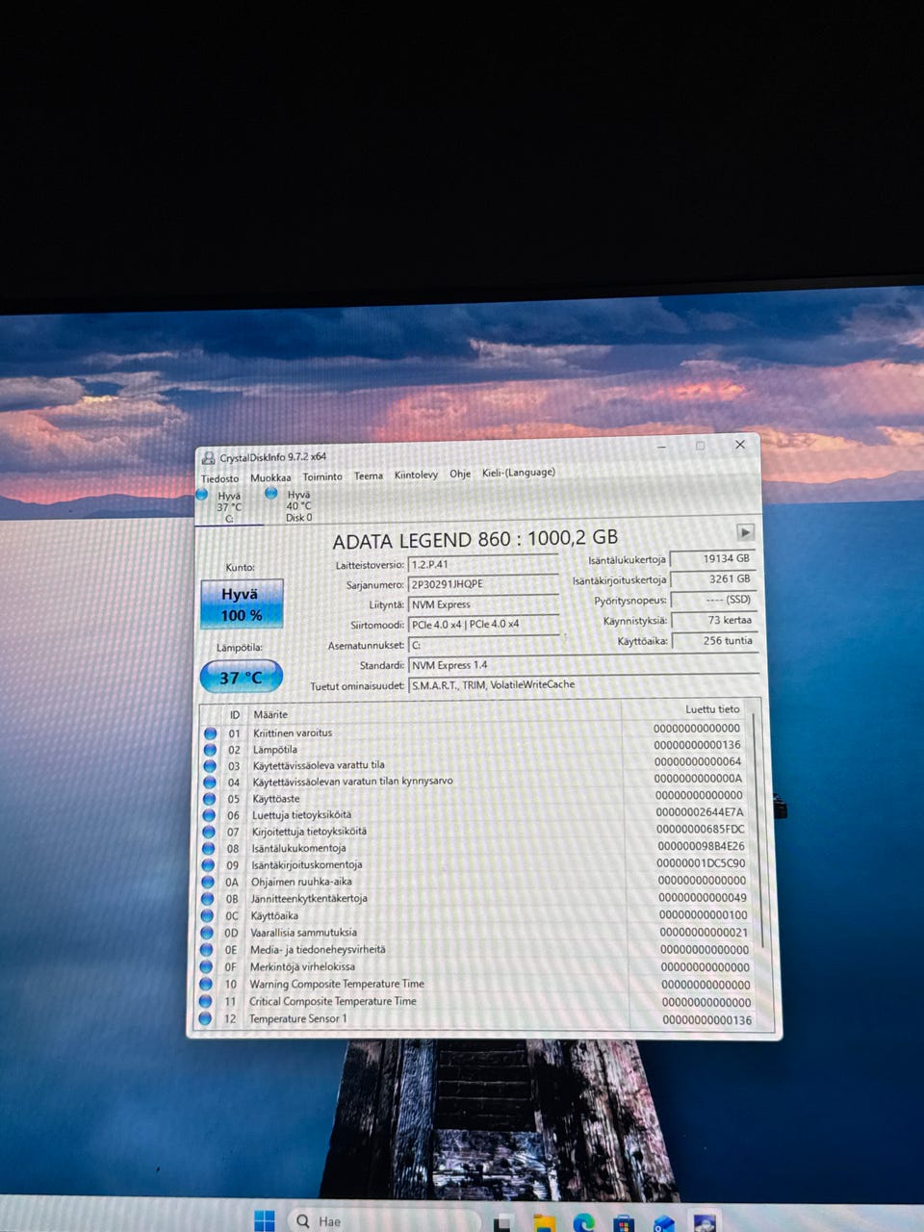This screenshot has width=924, height=1232.
Task: Click the Asematunnukset field C:
Action: tap(483, 645)
